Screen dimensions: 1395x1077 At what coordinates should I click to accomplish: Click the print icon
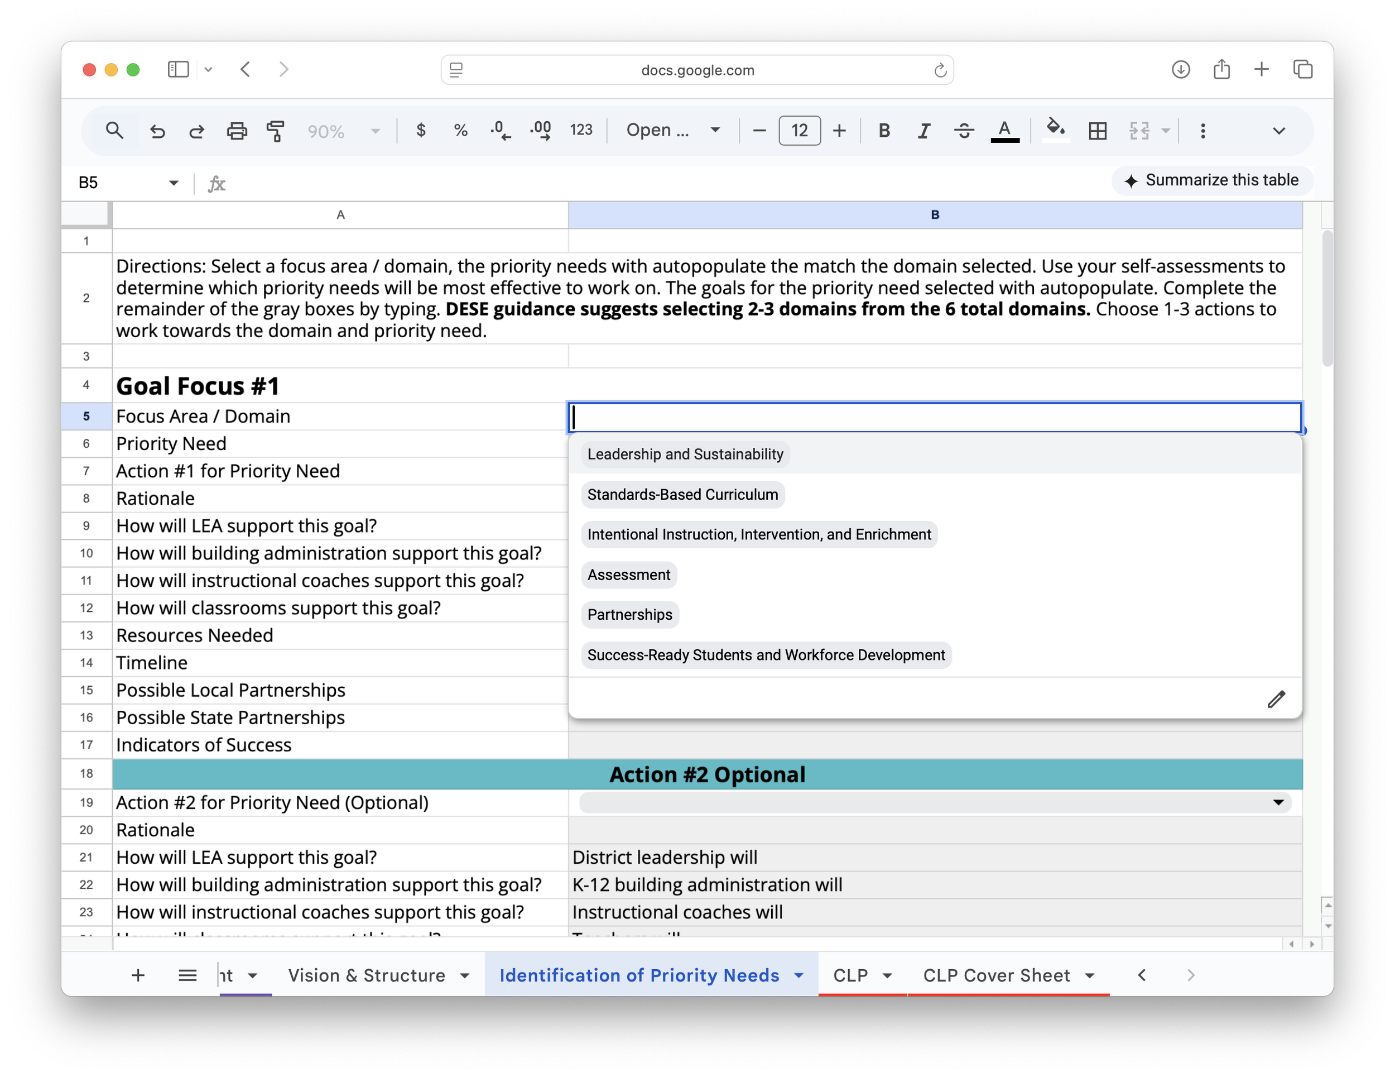pos(237,131)
